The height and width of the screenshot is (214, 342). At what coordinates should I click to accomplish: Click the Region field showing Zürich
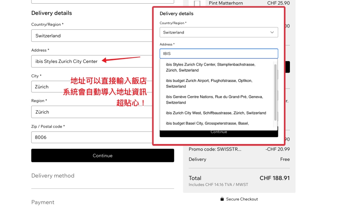tap(92, 112)
